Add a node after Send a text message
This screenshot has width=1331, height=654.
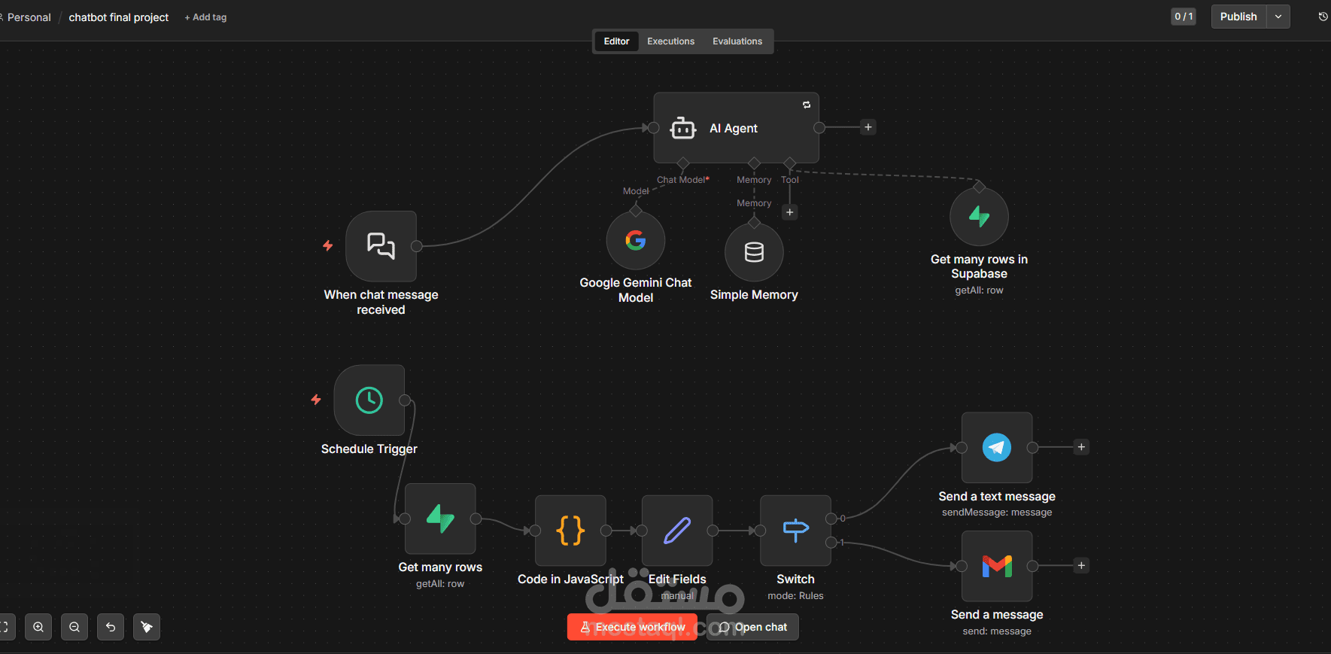[1081, 447]
